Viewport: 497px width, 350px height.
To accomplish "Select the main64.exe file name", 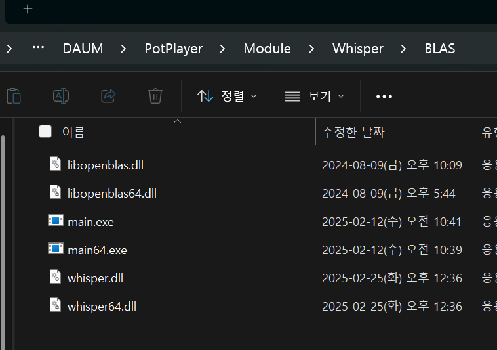I will pyautogui.click(x=97, y=250).
